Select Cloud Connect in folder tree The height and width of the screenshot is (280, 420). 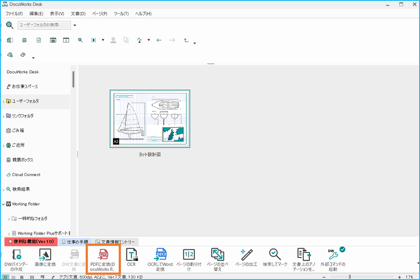tap(23, 174)
